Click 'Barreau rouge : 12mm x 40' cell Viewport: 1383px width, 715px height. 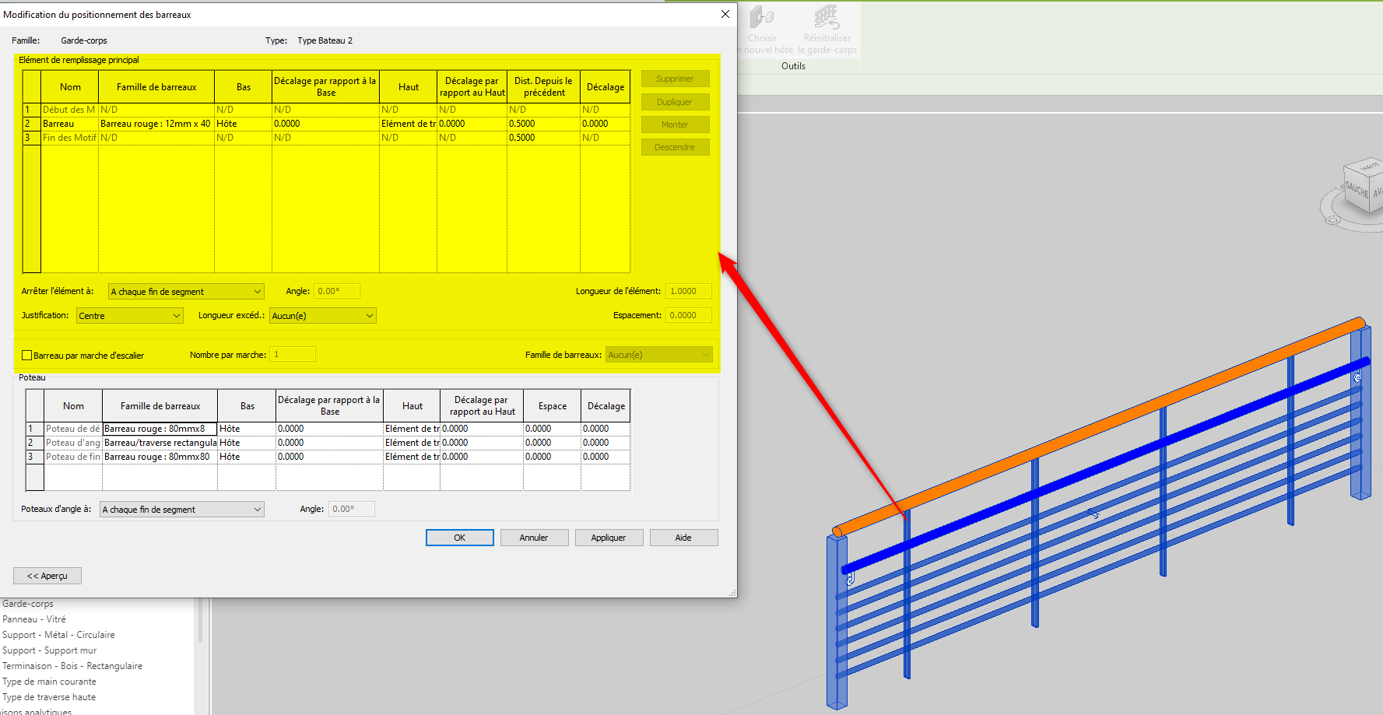point(156,124)
